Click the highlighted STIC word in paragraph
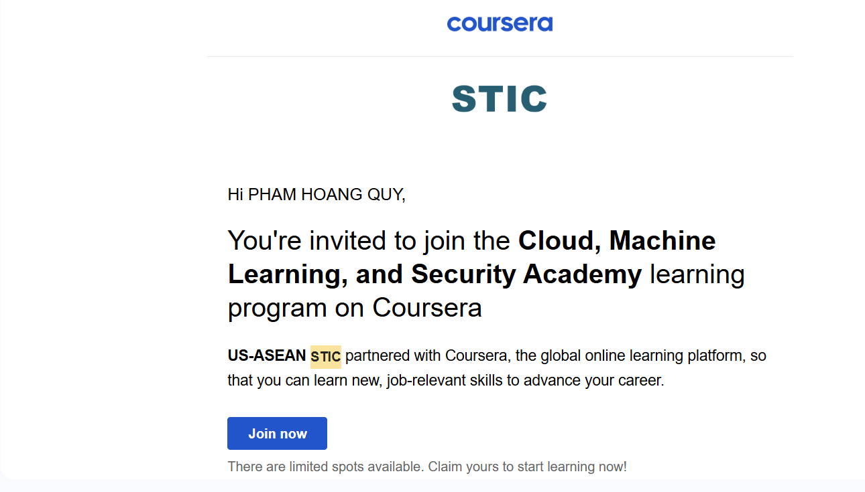Image resolution: width=865 pixels, height=492 pixels. click(325, 357)
